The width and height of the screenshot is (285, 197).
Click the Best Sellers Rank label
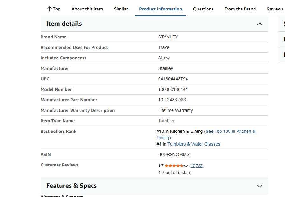point(58,131)
